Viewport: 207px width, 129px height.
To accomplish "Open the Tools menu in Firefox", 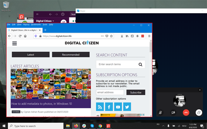I will (x=45, y=25).
